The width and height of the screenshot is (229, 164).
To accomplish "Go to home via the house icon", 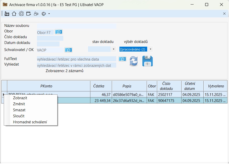I will click(14, 14).
